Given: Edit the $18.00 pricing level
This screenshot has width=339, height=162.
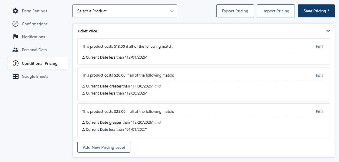Looking at the screenshot, I should pyautogui.click(x=319, y=47).
